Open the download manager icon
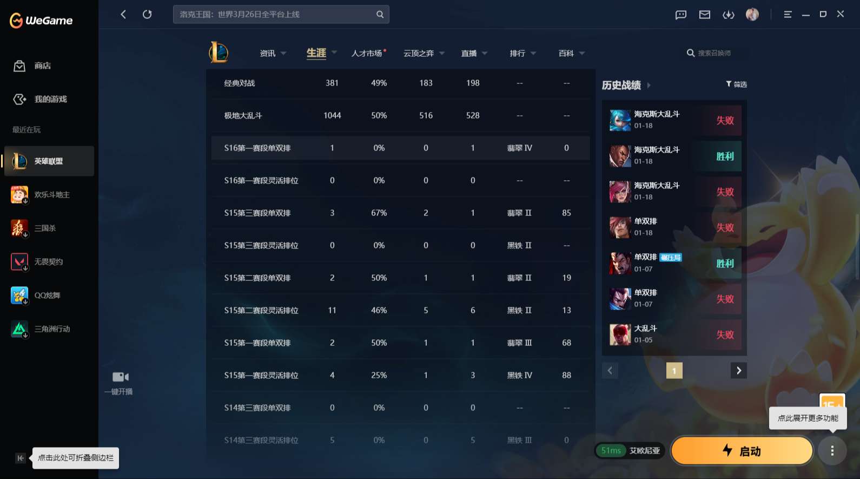Screen dimensions: 860x479 (729, 15)
